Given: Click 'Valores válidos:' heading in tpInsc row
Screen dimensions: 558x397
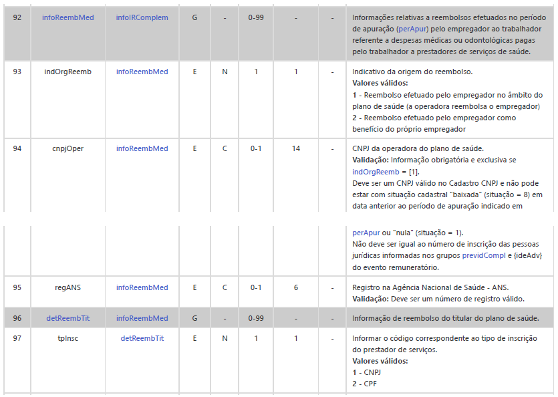Looking at the screenshot, I should tap(380, 361).
